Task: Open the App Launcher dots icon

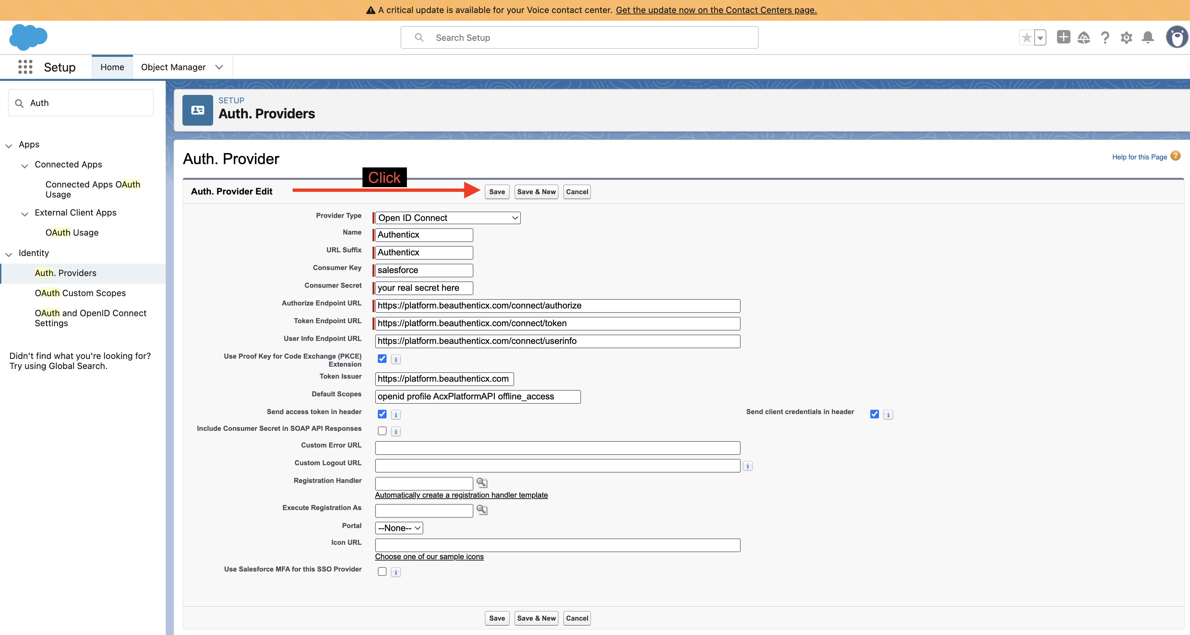Action: (25, 67)
